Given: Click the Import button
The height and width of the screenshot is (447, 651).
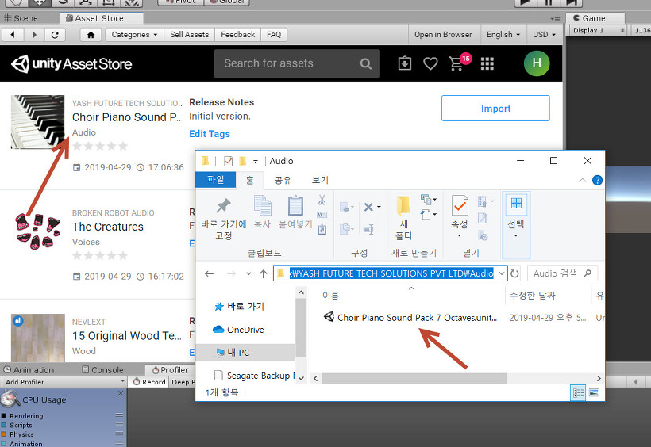Looking at the screenshot, I should tap(495, 109).
